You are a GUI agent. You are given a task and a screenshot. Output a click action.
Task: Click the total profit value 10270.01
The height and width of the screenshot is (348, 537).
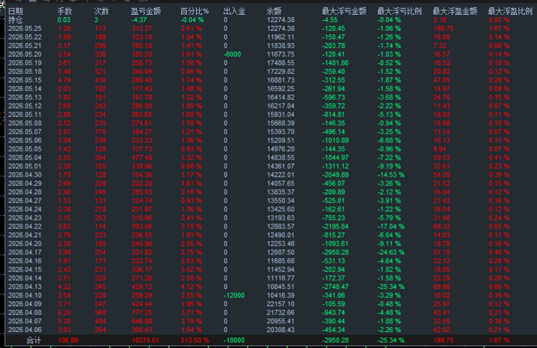[146, 340]
